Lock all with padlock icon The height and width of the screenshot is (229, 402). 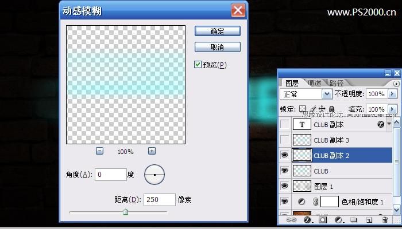tap(331, 109)
